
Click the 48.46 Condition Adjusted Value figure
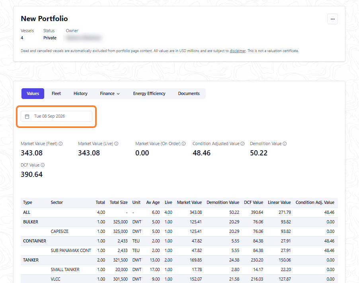tap(201, 153)
